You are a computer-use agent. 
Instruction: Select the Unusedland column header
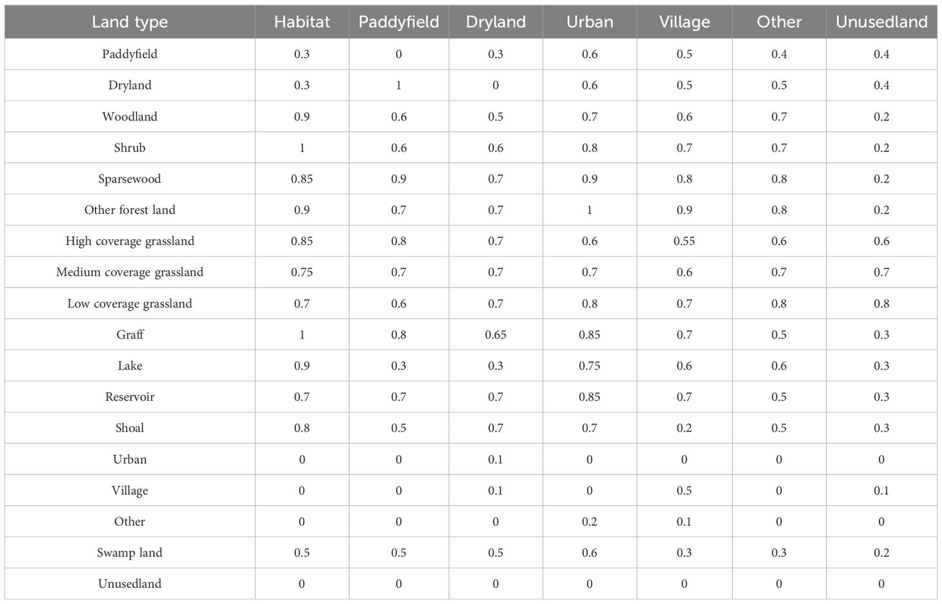point(881,22)
